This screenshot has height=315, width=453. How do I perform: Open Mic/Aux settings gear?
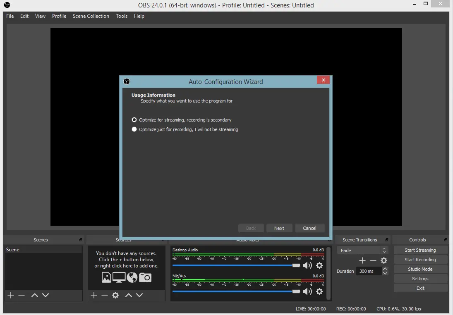tap(319, 291)
